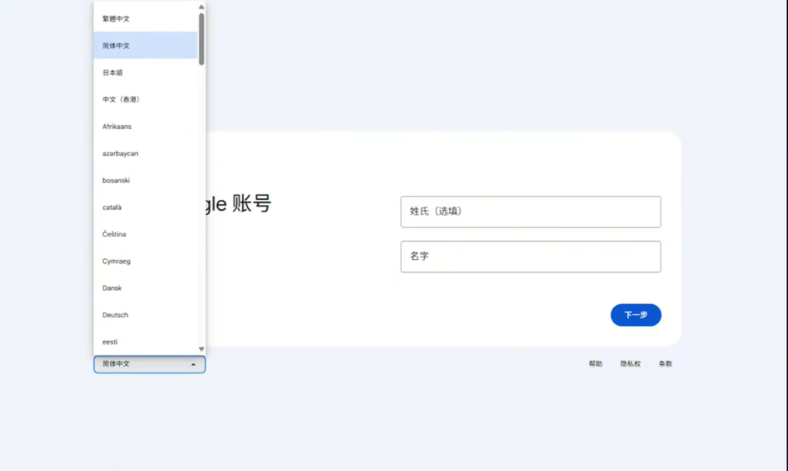Image resolution: width=788 pixels, height=471 pixels.
Task: Select bosanski language option
Action: coord(116,180)
